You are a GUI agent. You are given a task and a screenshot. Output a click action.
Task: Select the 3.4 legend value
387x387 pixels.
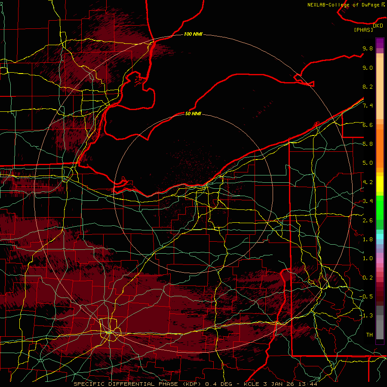368,201
